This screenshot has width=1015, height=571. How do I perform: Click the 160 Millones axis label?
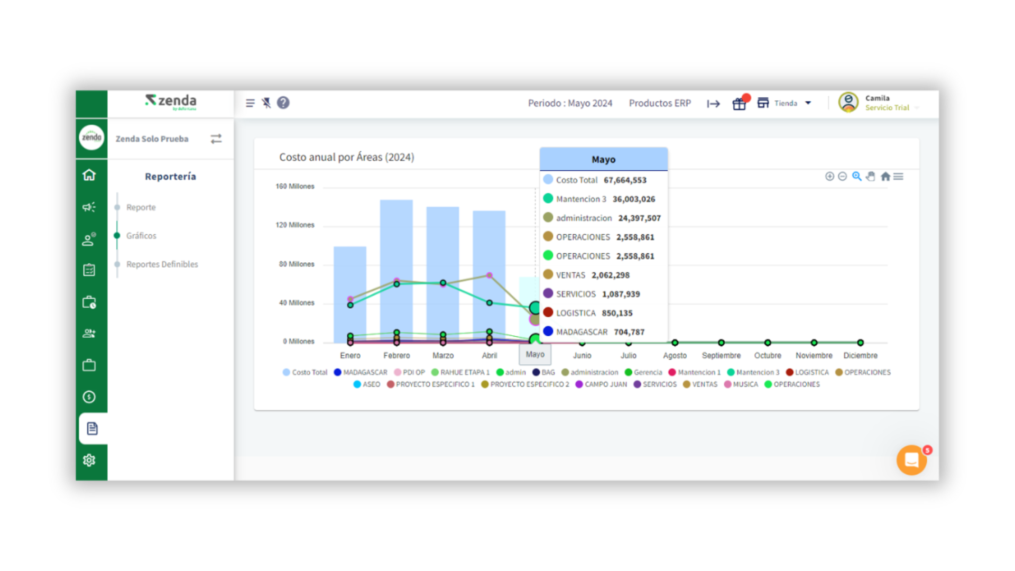(295, 187)
